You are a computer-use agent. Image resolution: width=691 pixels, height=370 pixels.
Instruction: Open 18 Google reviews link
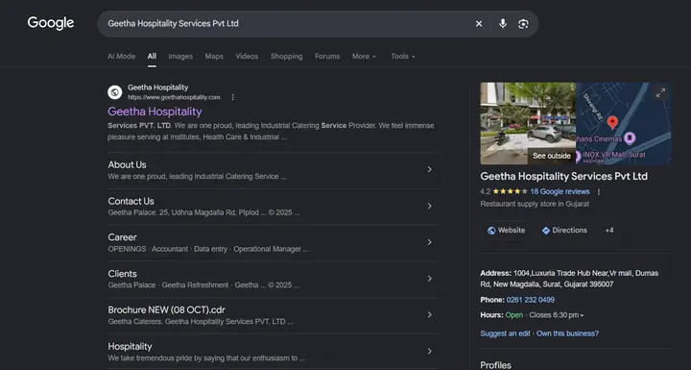pos(560,191)
